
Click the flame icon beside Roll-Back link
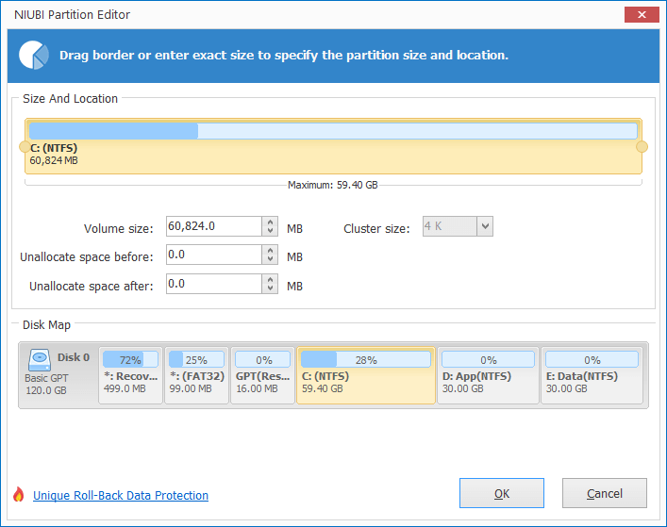18,494
